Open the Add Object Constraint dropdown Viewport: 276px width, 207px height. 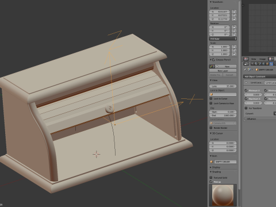pos(259,76)
